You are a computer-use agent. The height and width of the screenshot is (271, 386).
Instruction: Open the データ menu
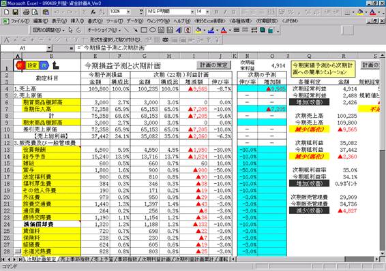tap(134, 21)
